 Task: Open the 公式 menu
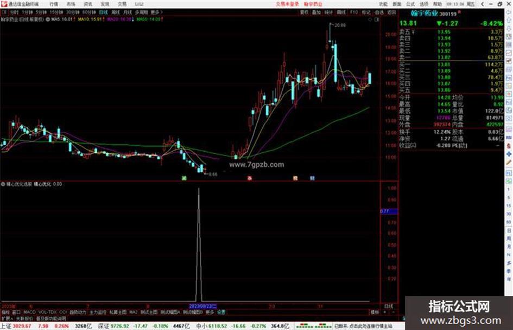(410, 4)
